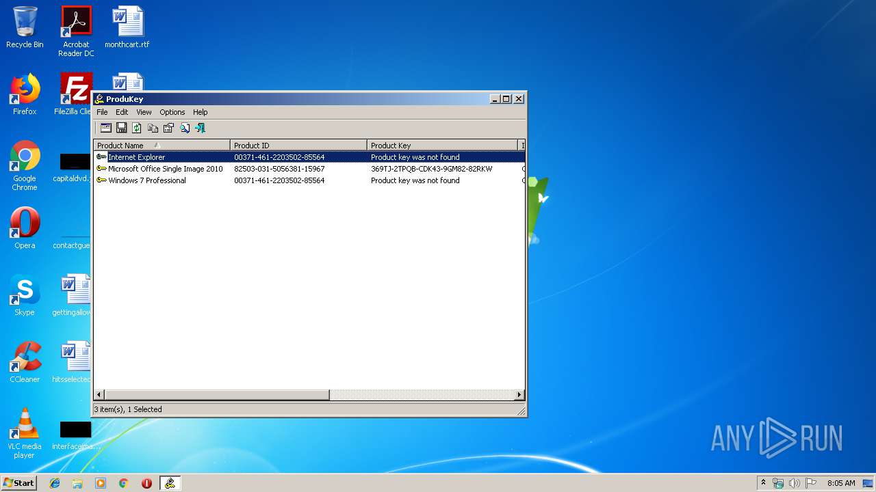Open the View menu
The image size is (876, 492).
(x=144, y=112)
